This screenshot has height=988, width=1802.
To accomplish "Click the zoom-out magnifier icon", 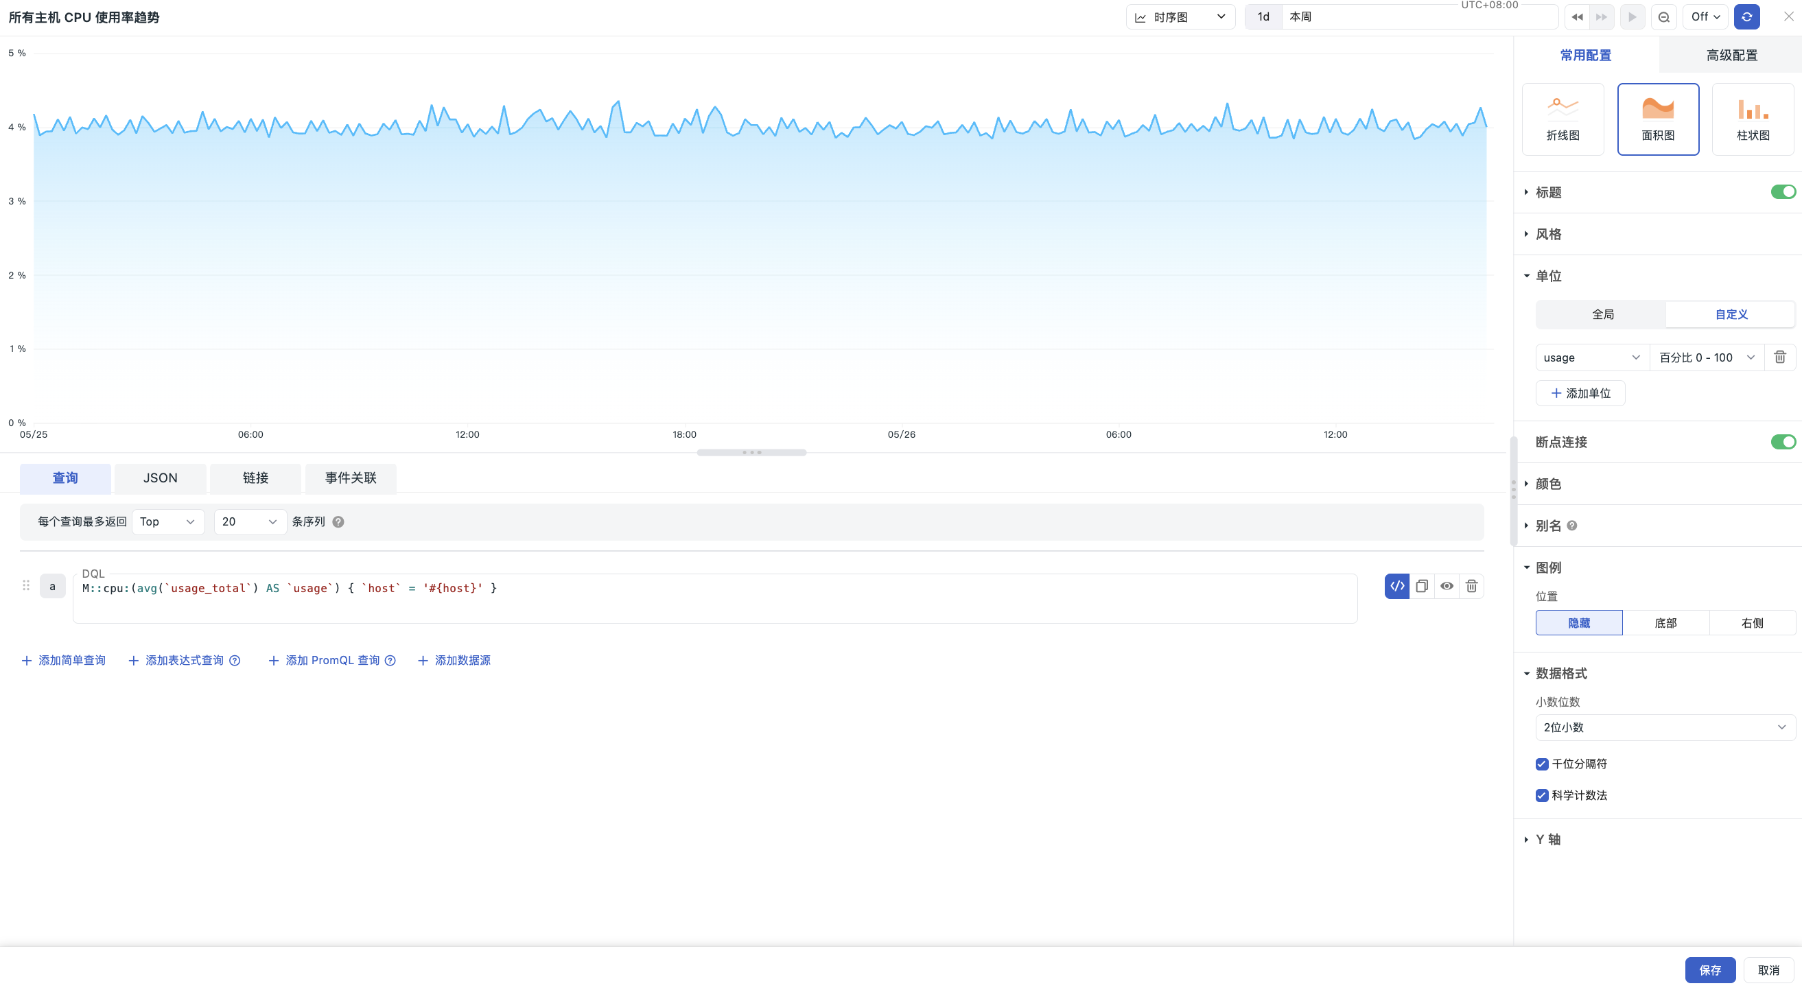I will [1663, 16].
